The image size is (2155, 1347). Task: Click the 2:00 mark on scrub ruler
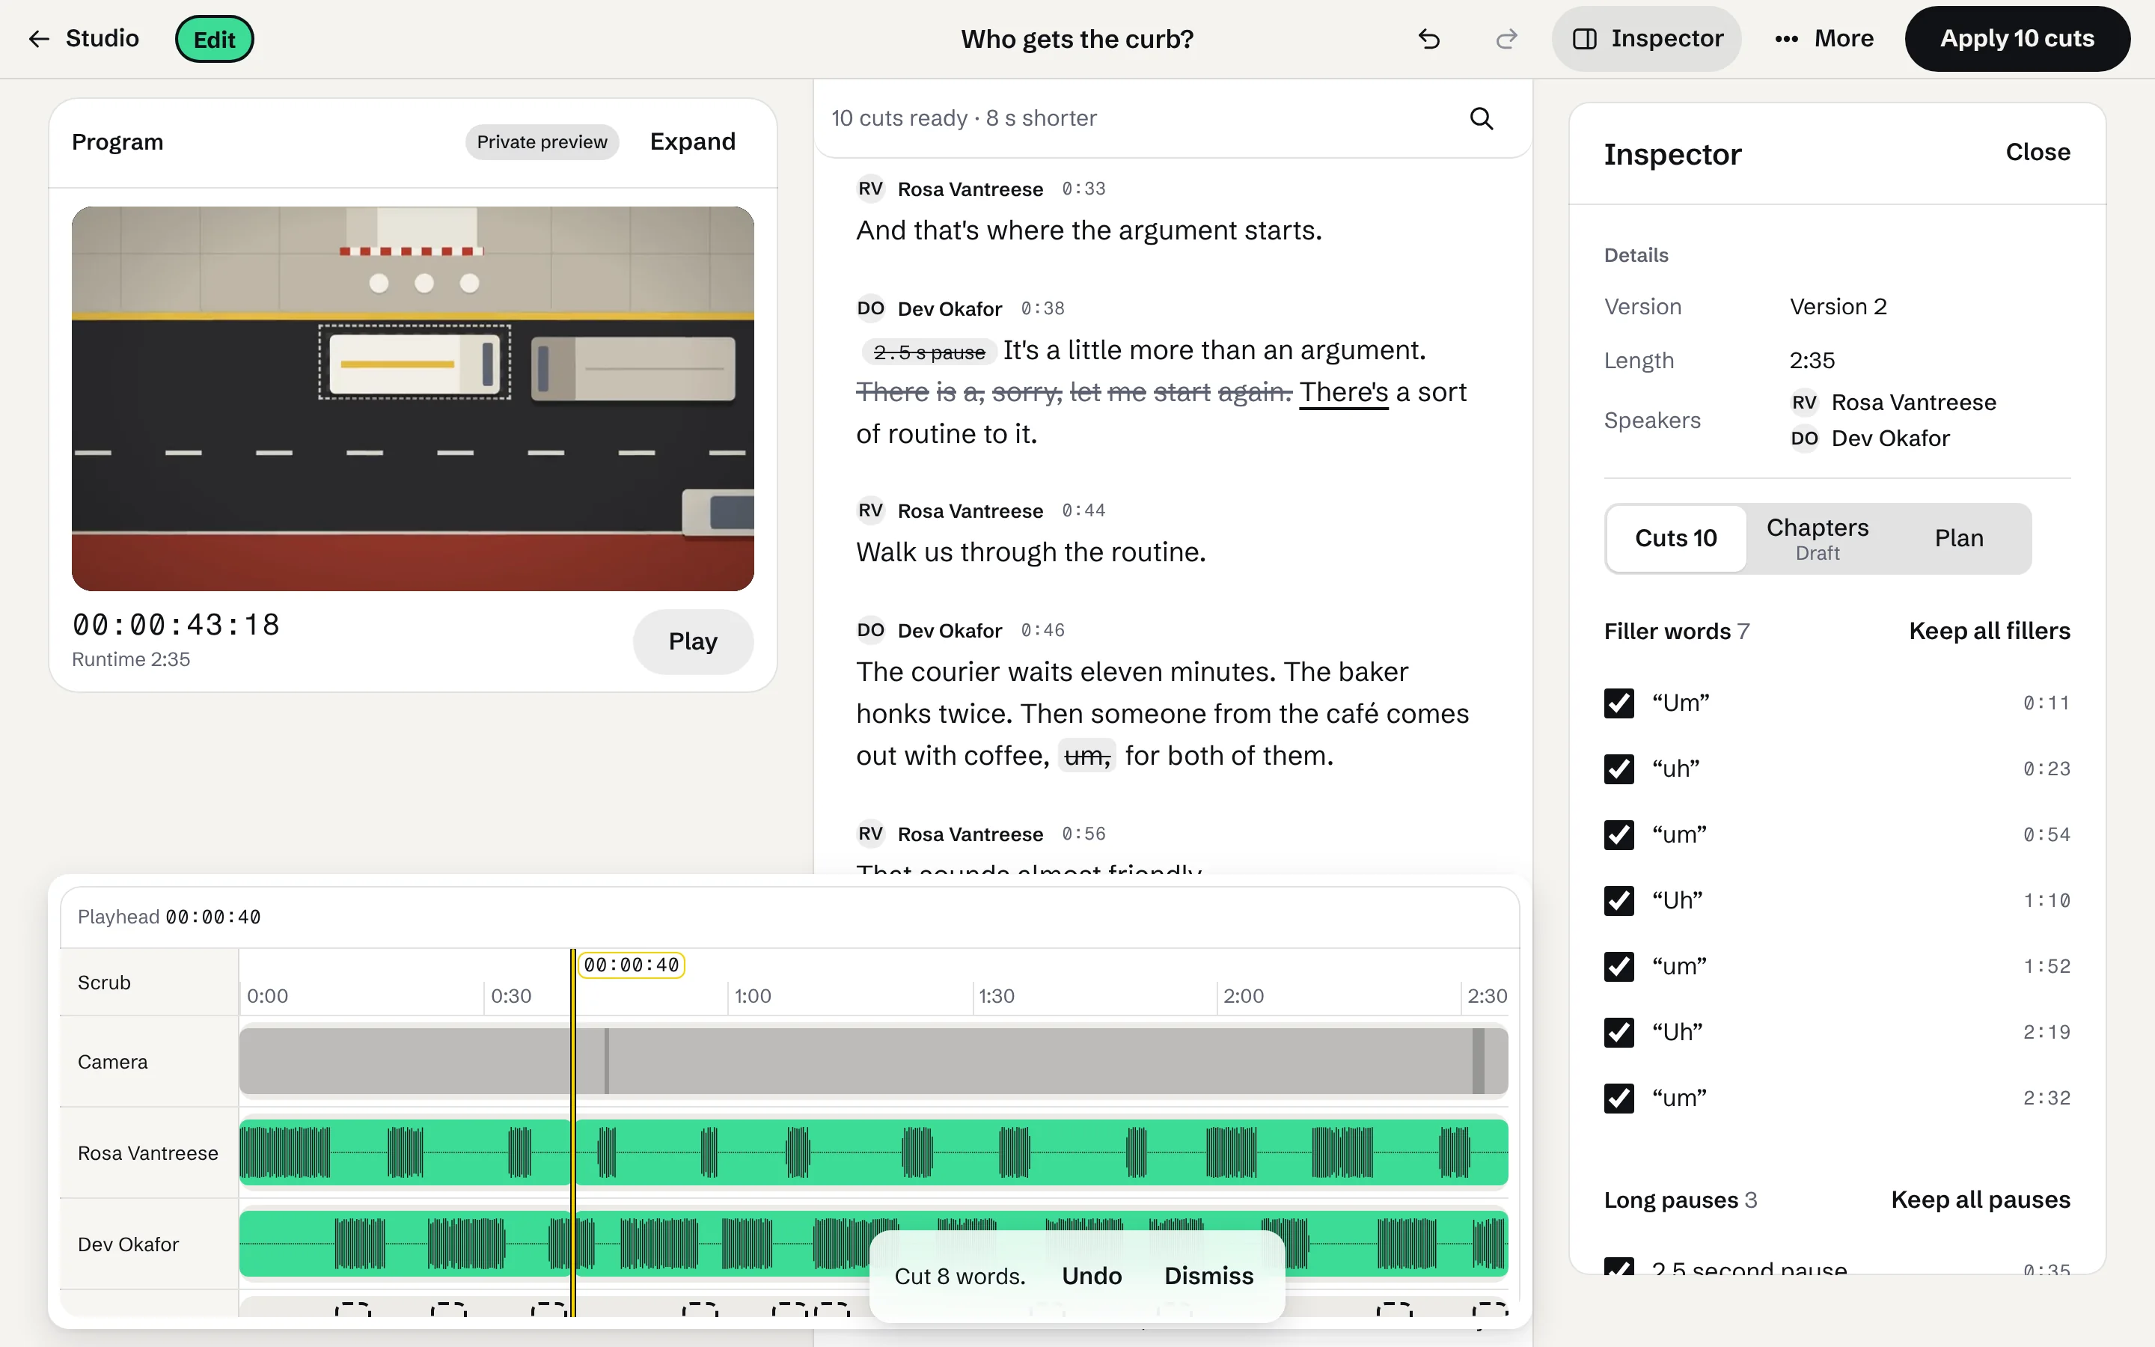pos(1243,995)
